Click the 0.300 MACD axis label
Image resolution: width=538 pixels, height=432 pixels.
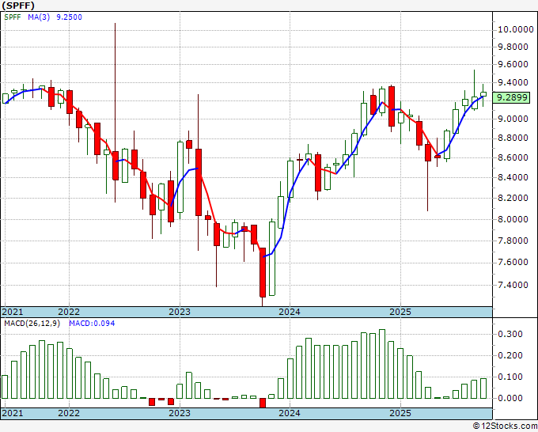pos(510,334)
